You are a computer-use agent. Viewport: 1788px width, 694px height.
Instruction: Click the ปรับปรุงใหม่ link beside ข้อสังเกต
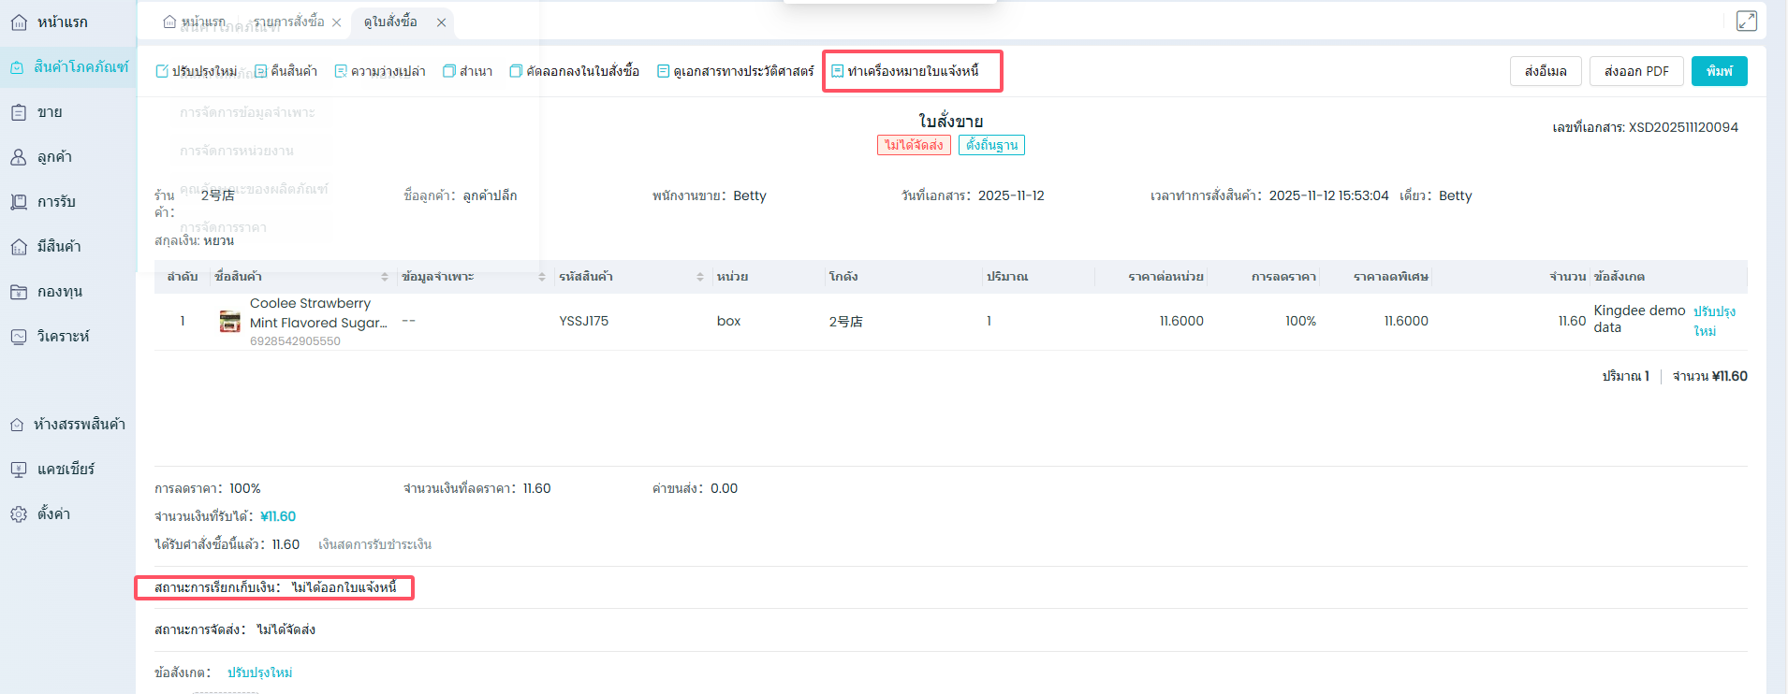[x=259, y=672]
